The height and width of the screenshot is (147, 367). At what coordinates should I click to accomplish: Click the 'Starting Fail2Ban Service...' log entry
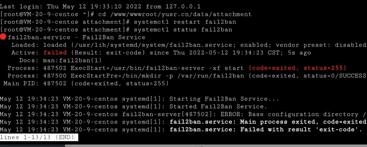tap(140, 99)
